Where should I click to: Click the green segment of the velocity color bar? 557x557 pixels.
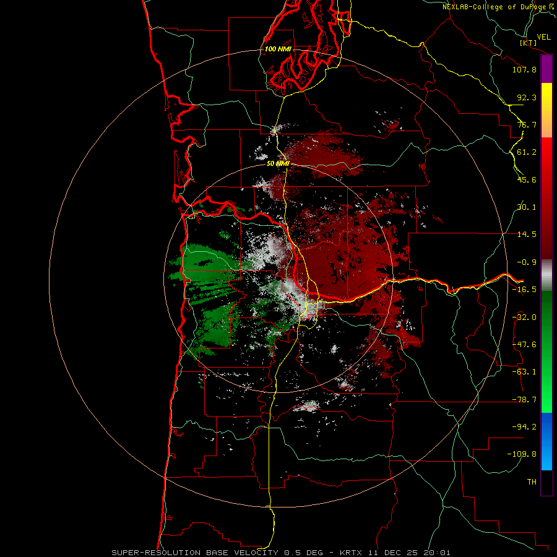tap(546, 352)
